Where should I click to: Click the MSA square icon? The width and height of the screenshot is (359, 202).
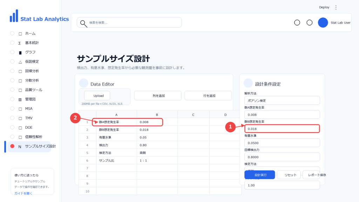click(x=20, y=109)
